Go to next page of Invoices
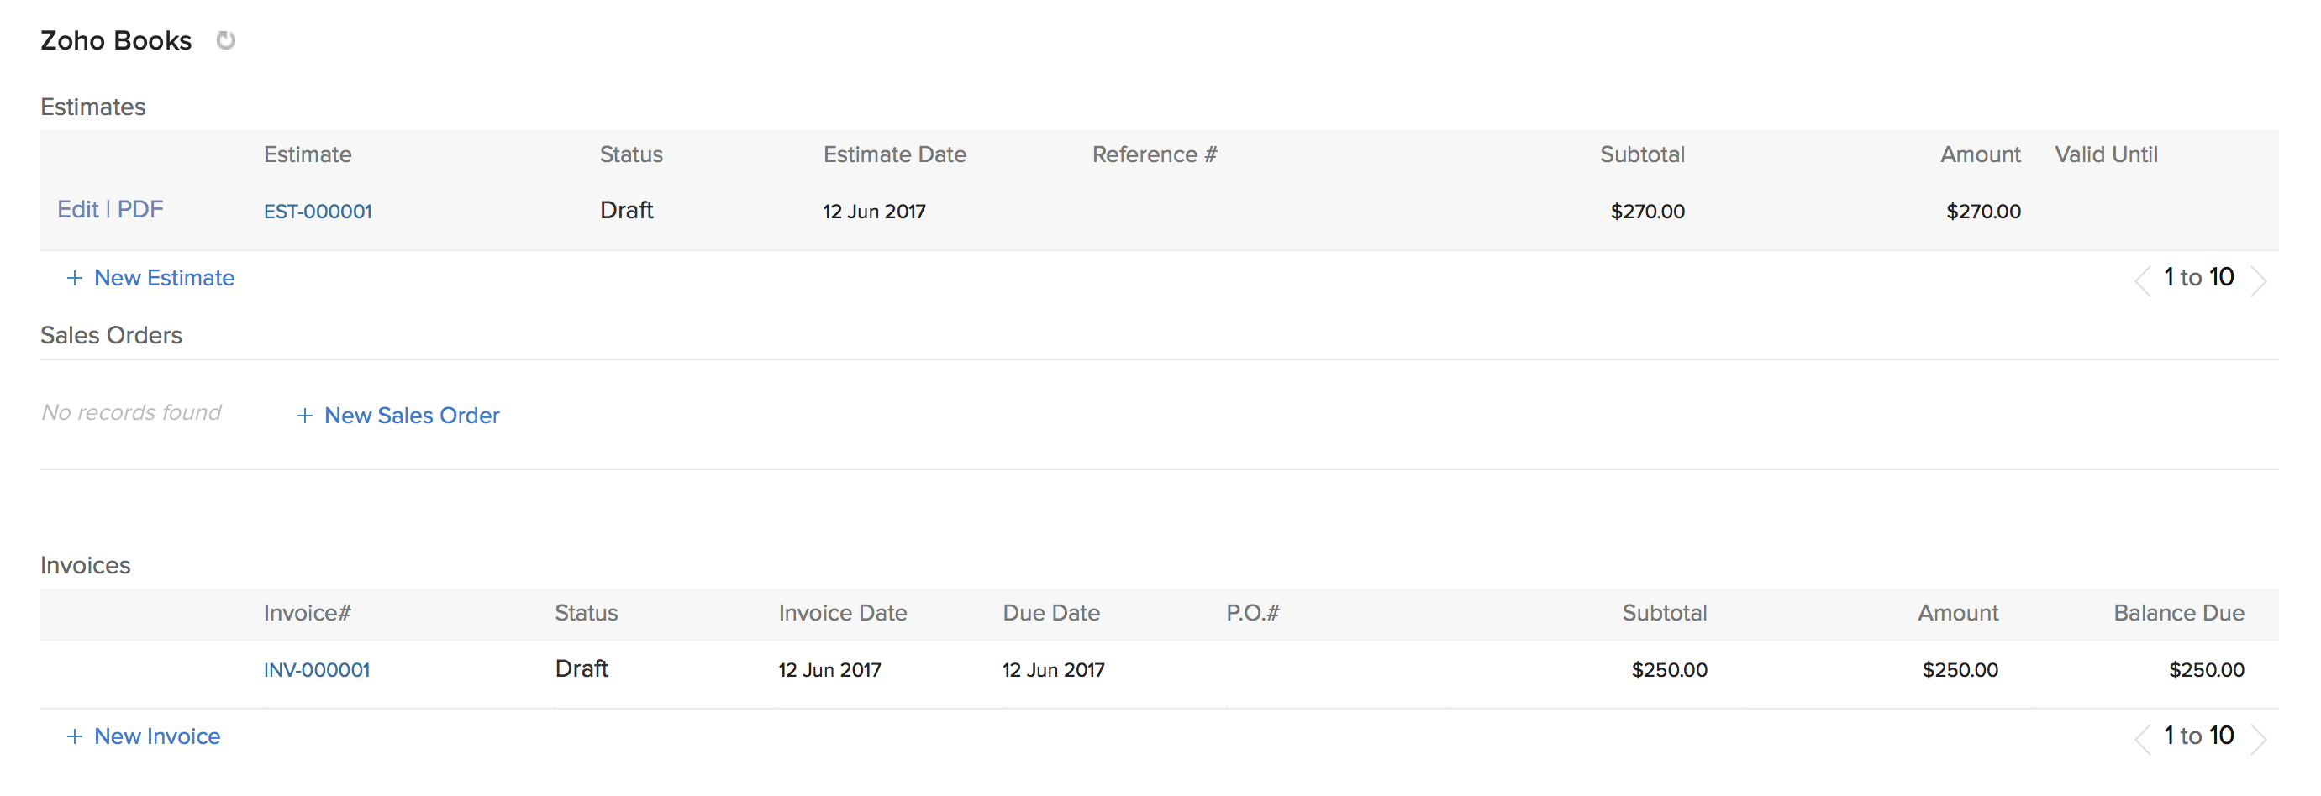Screen dimensions: 2321x796 [2258, 738]
